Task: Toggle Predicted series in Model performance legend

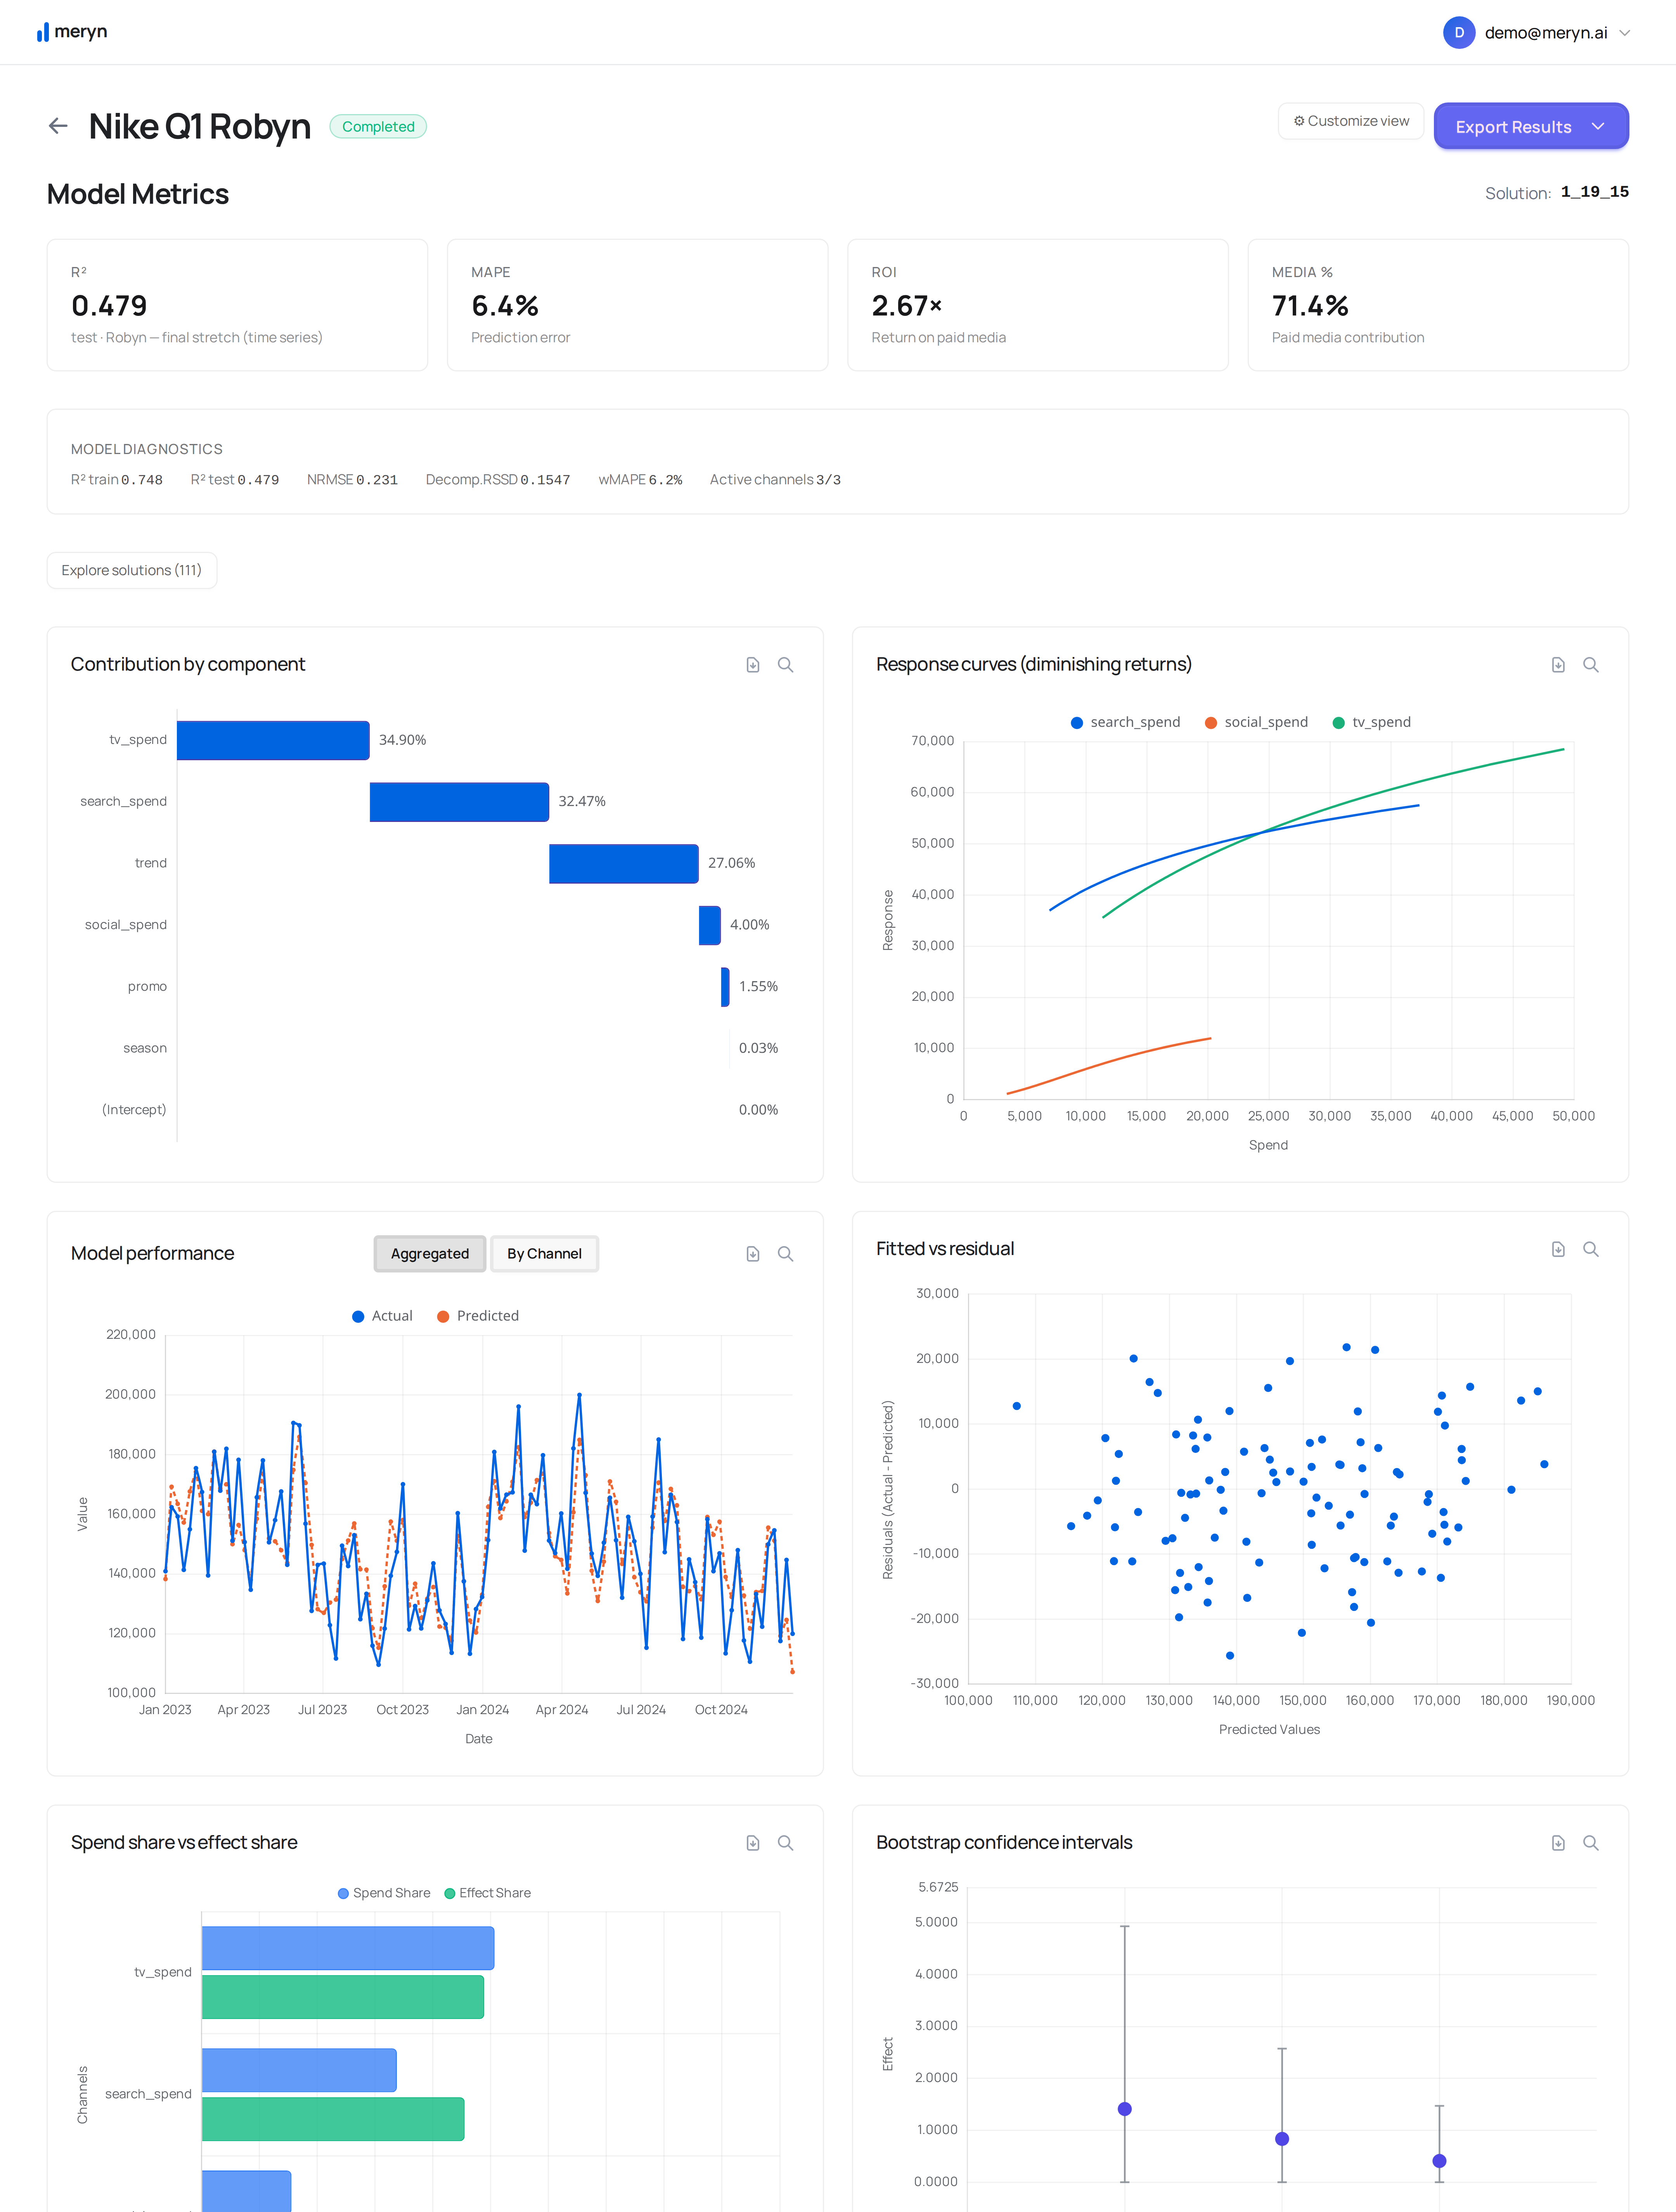Action: tap(478, 1316)
